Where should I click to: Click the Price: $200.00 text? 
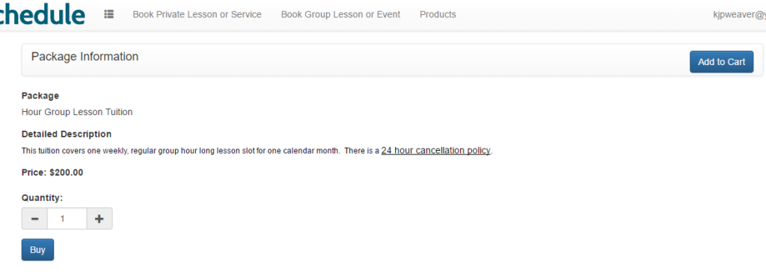point(52,172)
